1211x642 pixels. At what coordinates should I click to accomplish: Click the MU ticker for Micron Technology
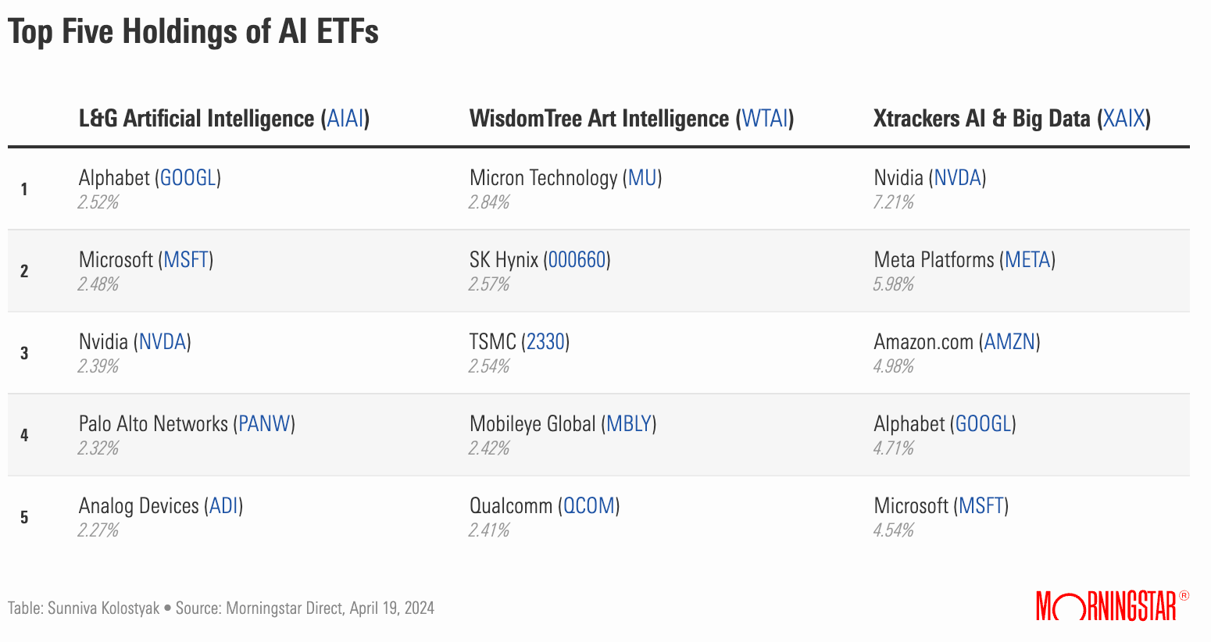point(642,178)
